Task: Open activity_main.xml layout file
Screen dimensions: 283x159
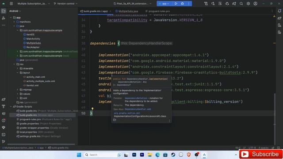Action: pos(36,77)
